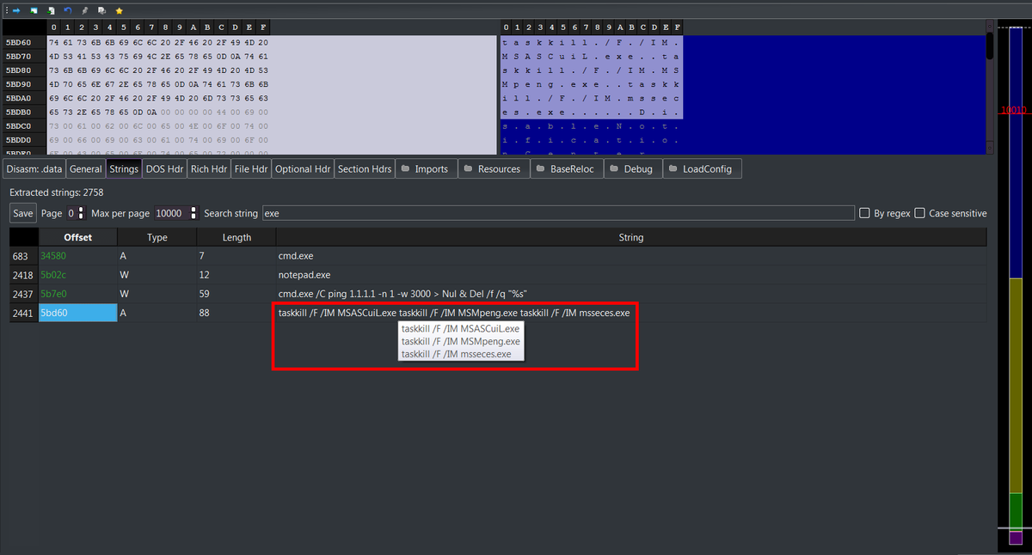The height and width of the screenshot is (555, 1032).
Task: Select the Strings tab
Action: [124, 169]
